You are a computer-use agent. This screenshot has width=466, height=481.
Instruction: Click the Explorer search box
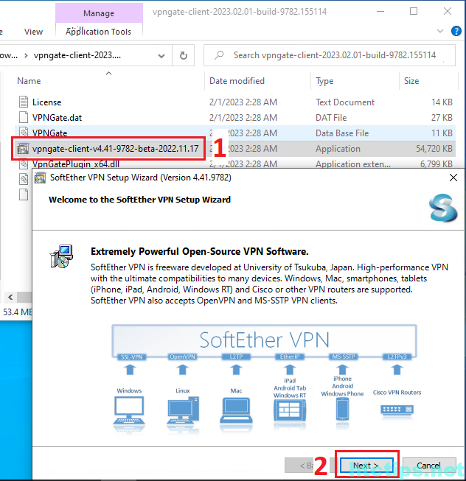coord(330,55)
